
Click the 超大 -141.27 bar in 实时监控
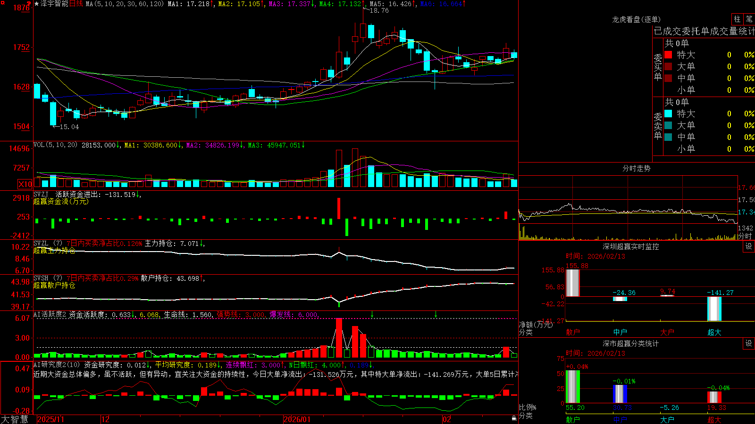(x=714, y=309)
